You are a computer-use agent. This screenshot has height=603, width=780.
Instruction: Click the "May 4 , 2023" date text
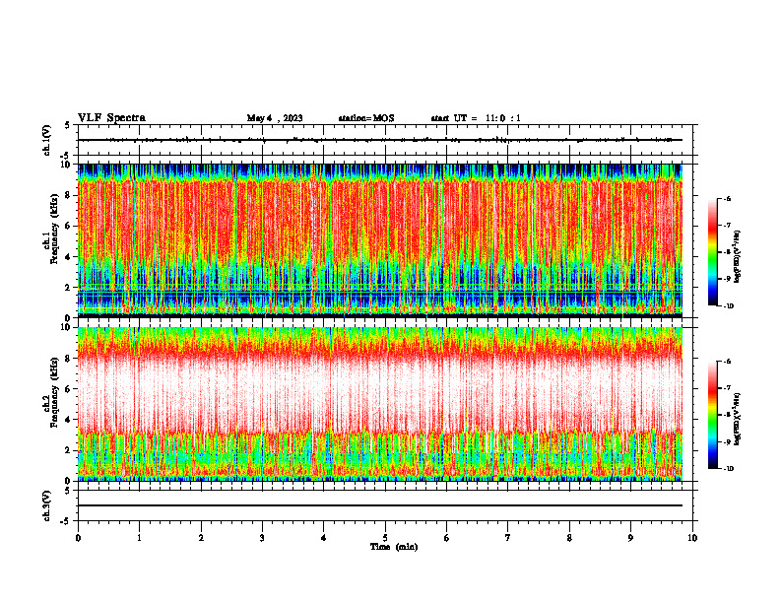tap(275, 118)
